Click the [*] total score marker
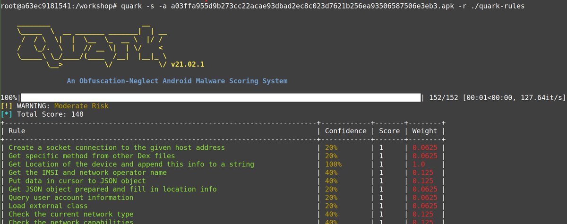This screenshot has height=224, width=567. pos(7,114)
